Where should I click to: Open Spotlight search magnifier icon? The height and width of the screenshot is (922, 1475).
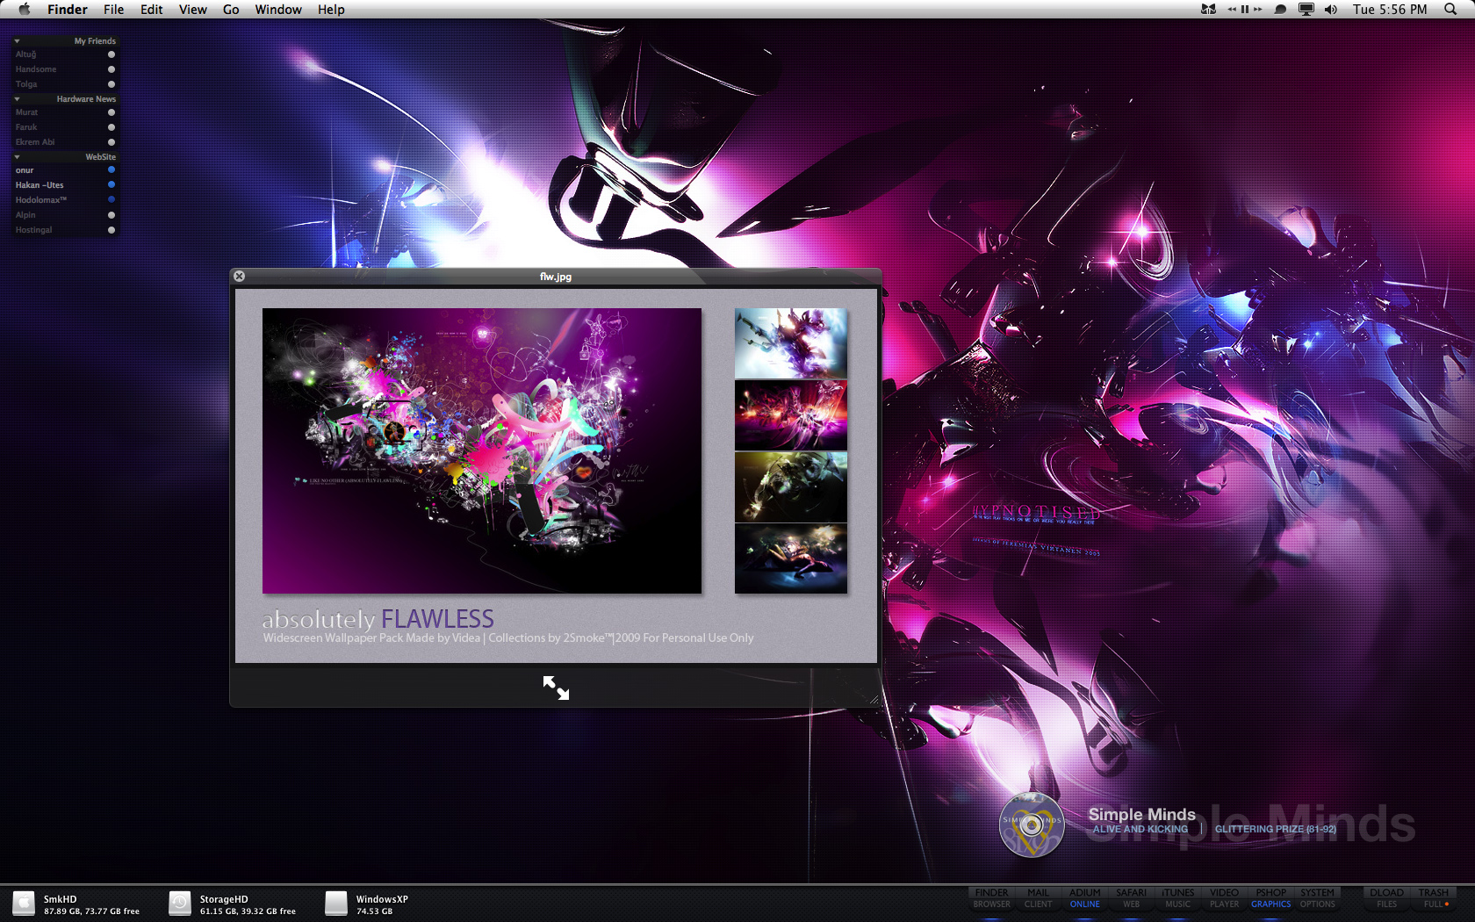(x=1450, y=9)
